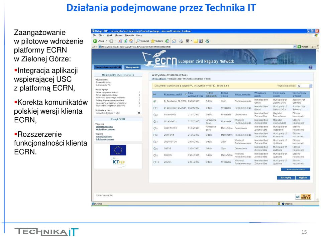This screenshot has height=237, width=321.
Task: Click the European Union flag image
Action: click(118, 150)
